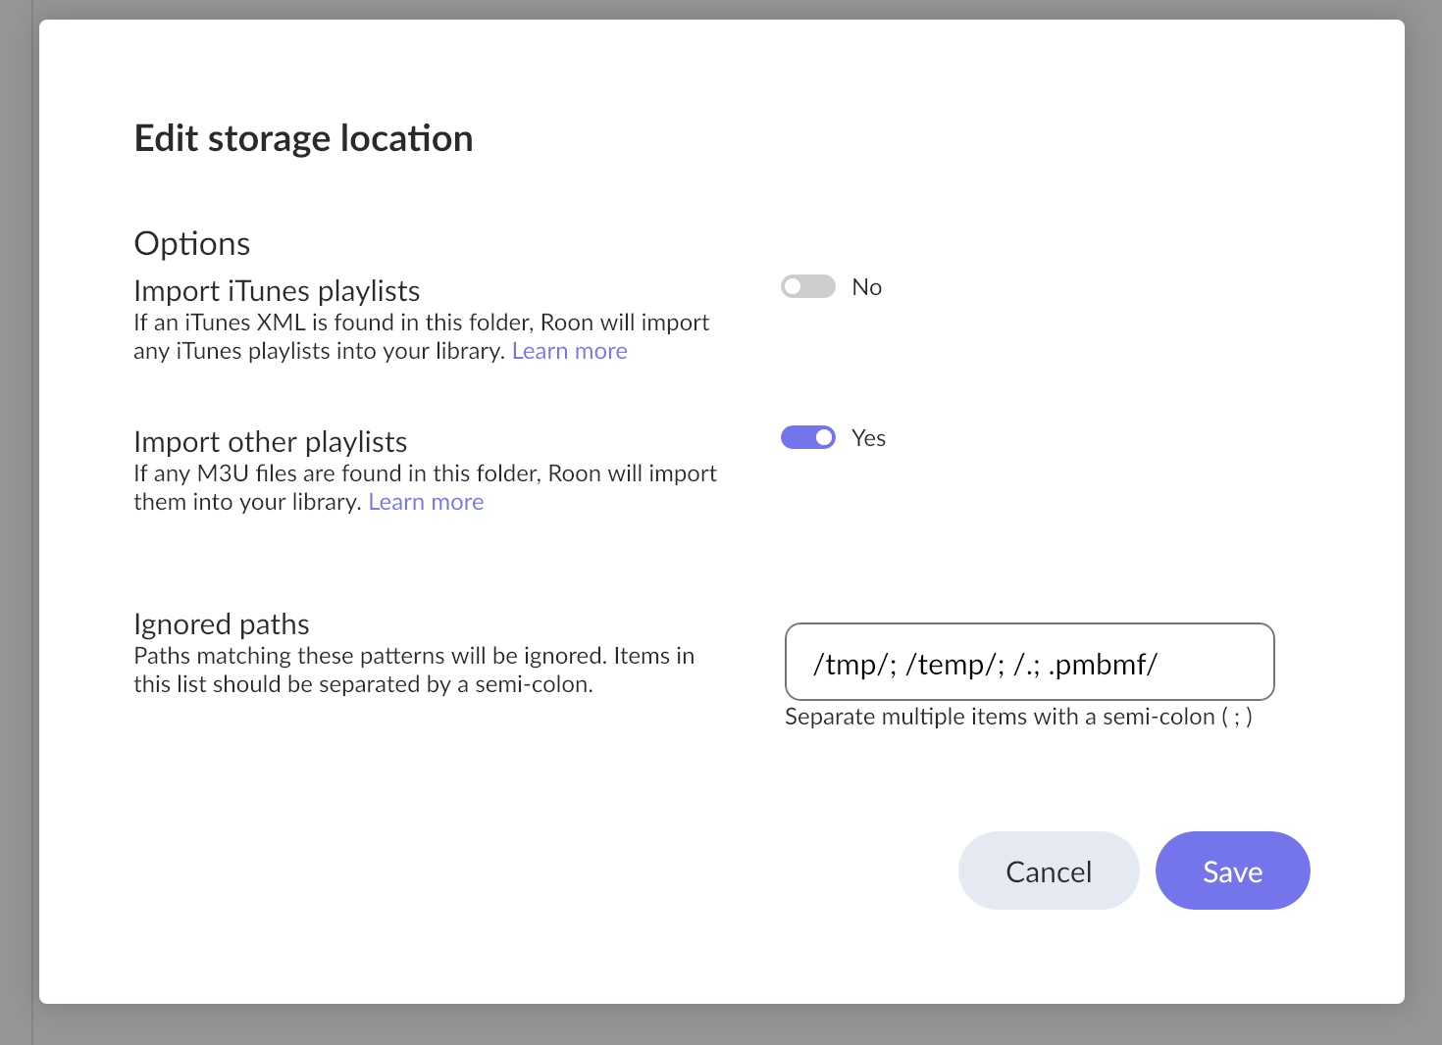
Task: Select the "Options" section heading
Action: point(192,243)
